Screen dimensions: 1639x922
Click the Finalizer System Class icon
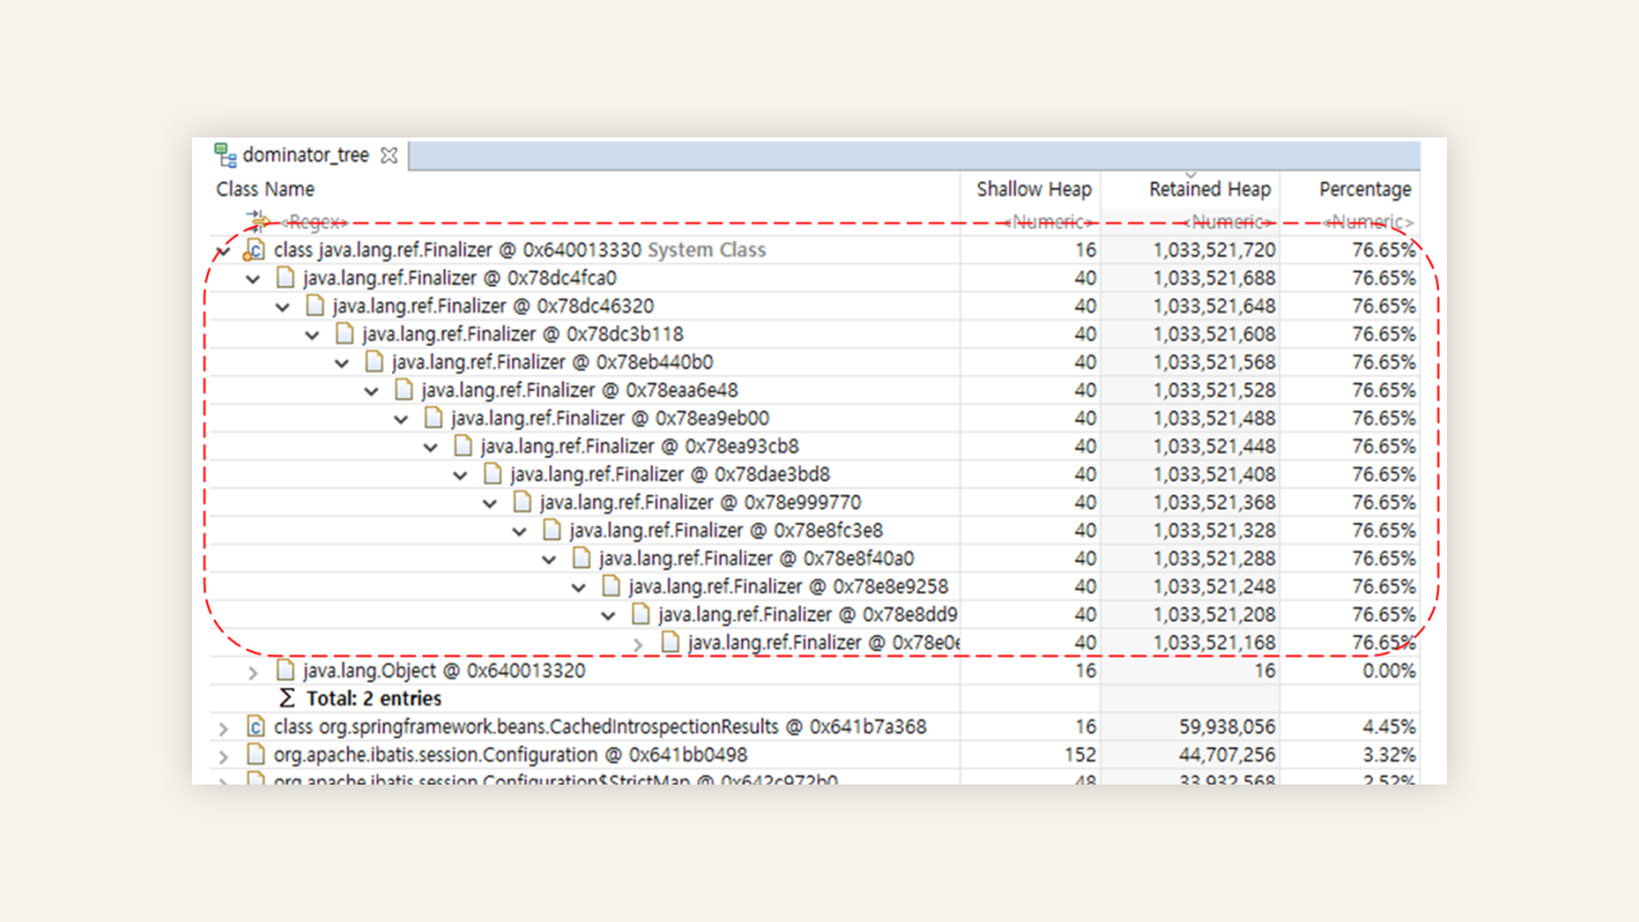[254, 250]
